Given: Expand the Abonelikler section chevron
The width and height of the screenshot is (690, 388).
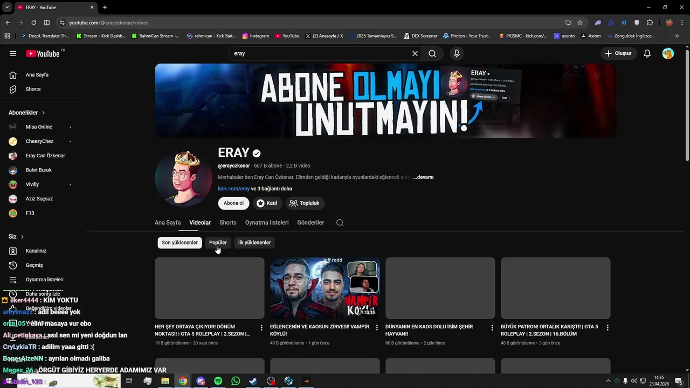Looking at the screenshot, I should pos(43,113).
